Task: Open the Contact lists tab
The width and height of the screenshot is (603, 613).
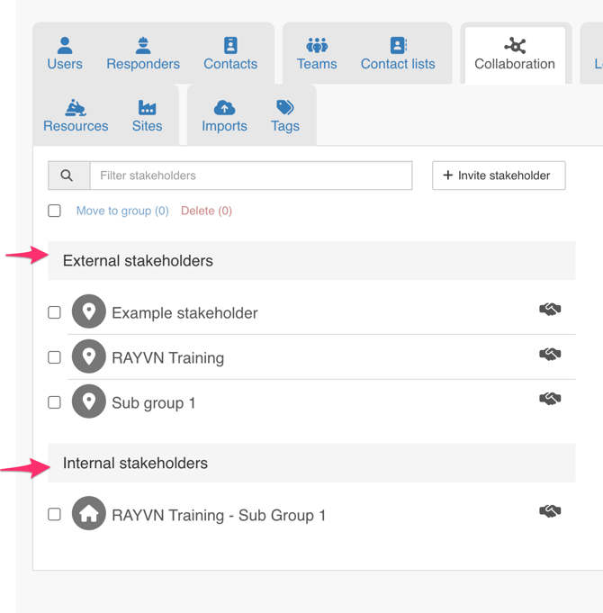Action: 398,54
